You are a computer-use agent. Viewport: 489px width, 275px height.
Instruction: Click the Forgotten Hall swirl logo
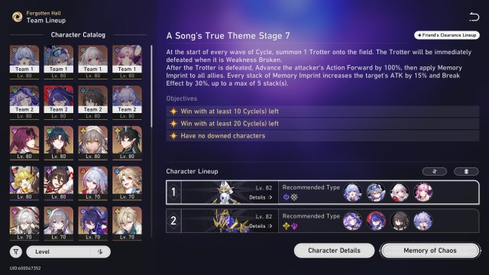click(17, 17)
